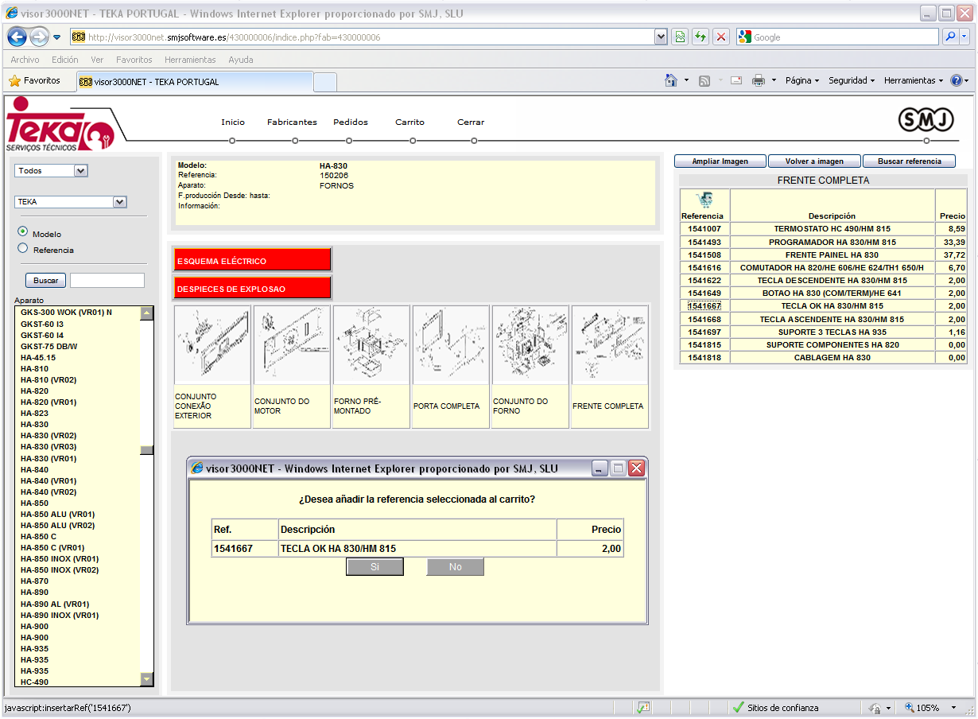Click the Google search box
The width and height of the screenshot is (978, 719).
[x=837, y=37]
